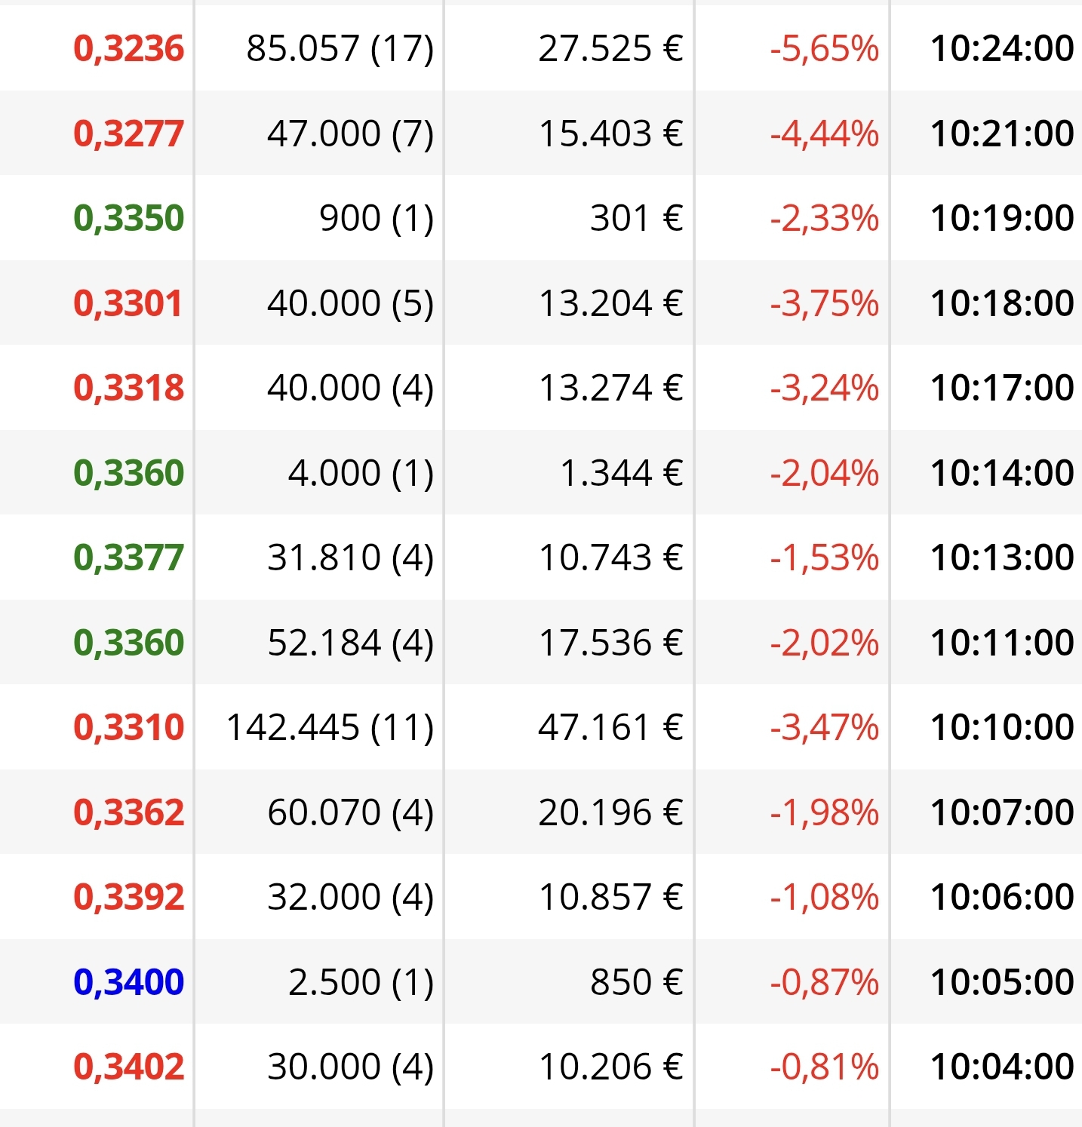The image size is (1082, 1127).
Task: Select the 142.445 (11) volume entry
Action: point(330,727)
